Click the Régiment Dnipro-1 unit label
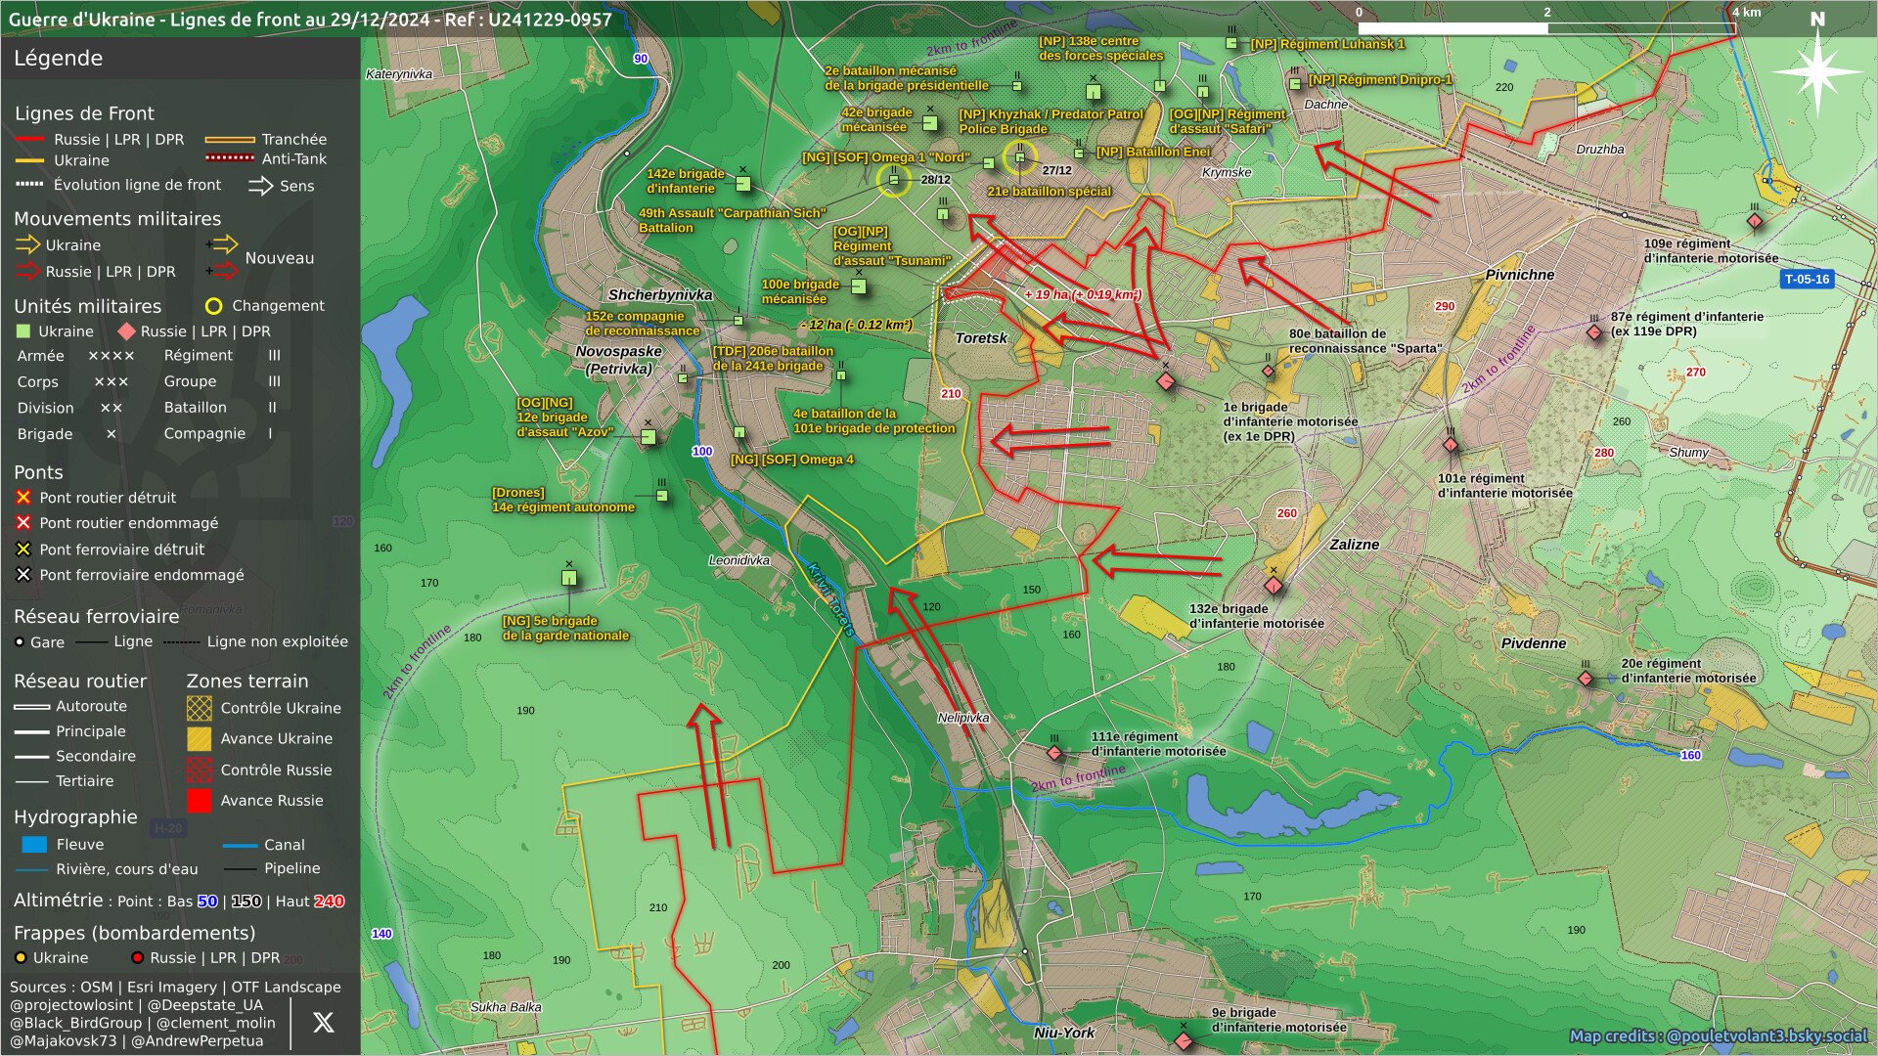 coord(1380,80)
